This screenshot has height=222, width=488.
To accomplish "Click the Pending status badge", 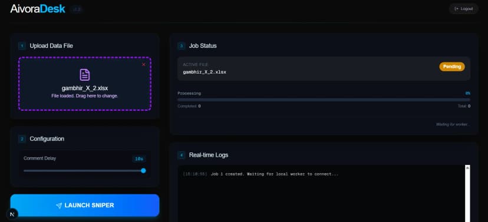I will [x=452, y=67].
